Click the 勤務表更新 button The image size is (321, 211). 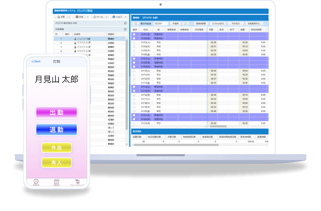tap(201, 24)
